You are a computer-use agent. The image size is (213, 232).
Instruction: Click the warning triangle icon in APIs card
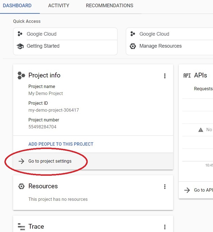[200, 130]
